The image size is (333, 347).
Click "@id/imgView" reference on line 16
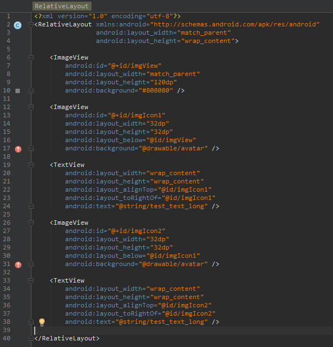[x=171, y=140]
